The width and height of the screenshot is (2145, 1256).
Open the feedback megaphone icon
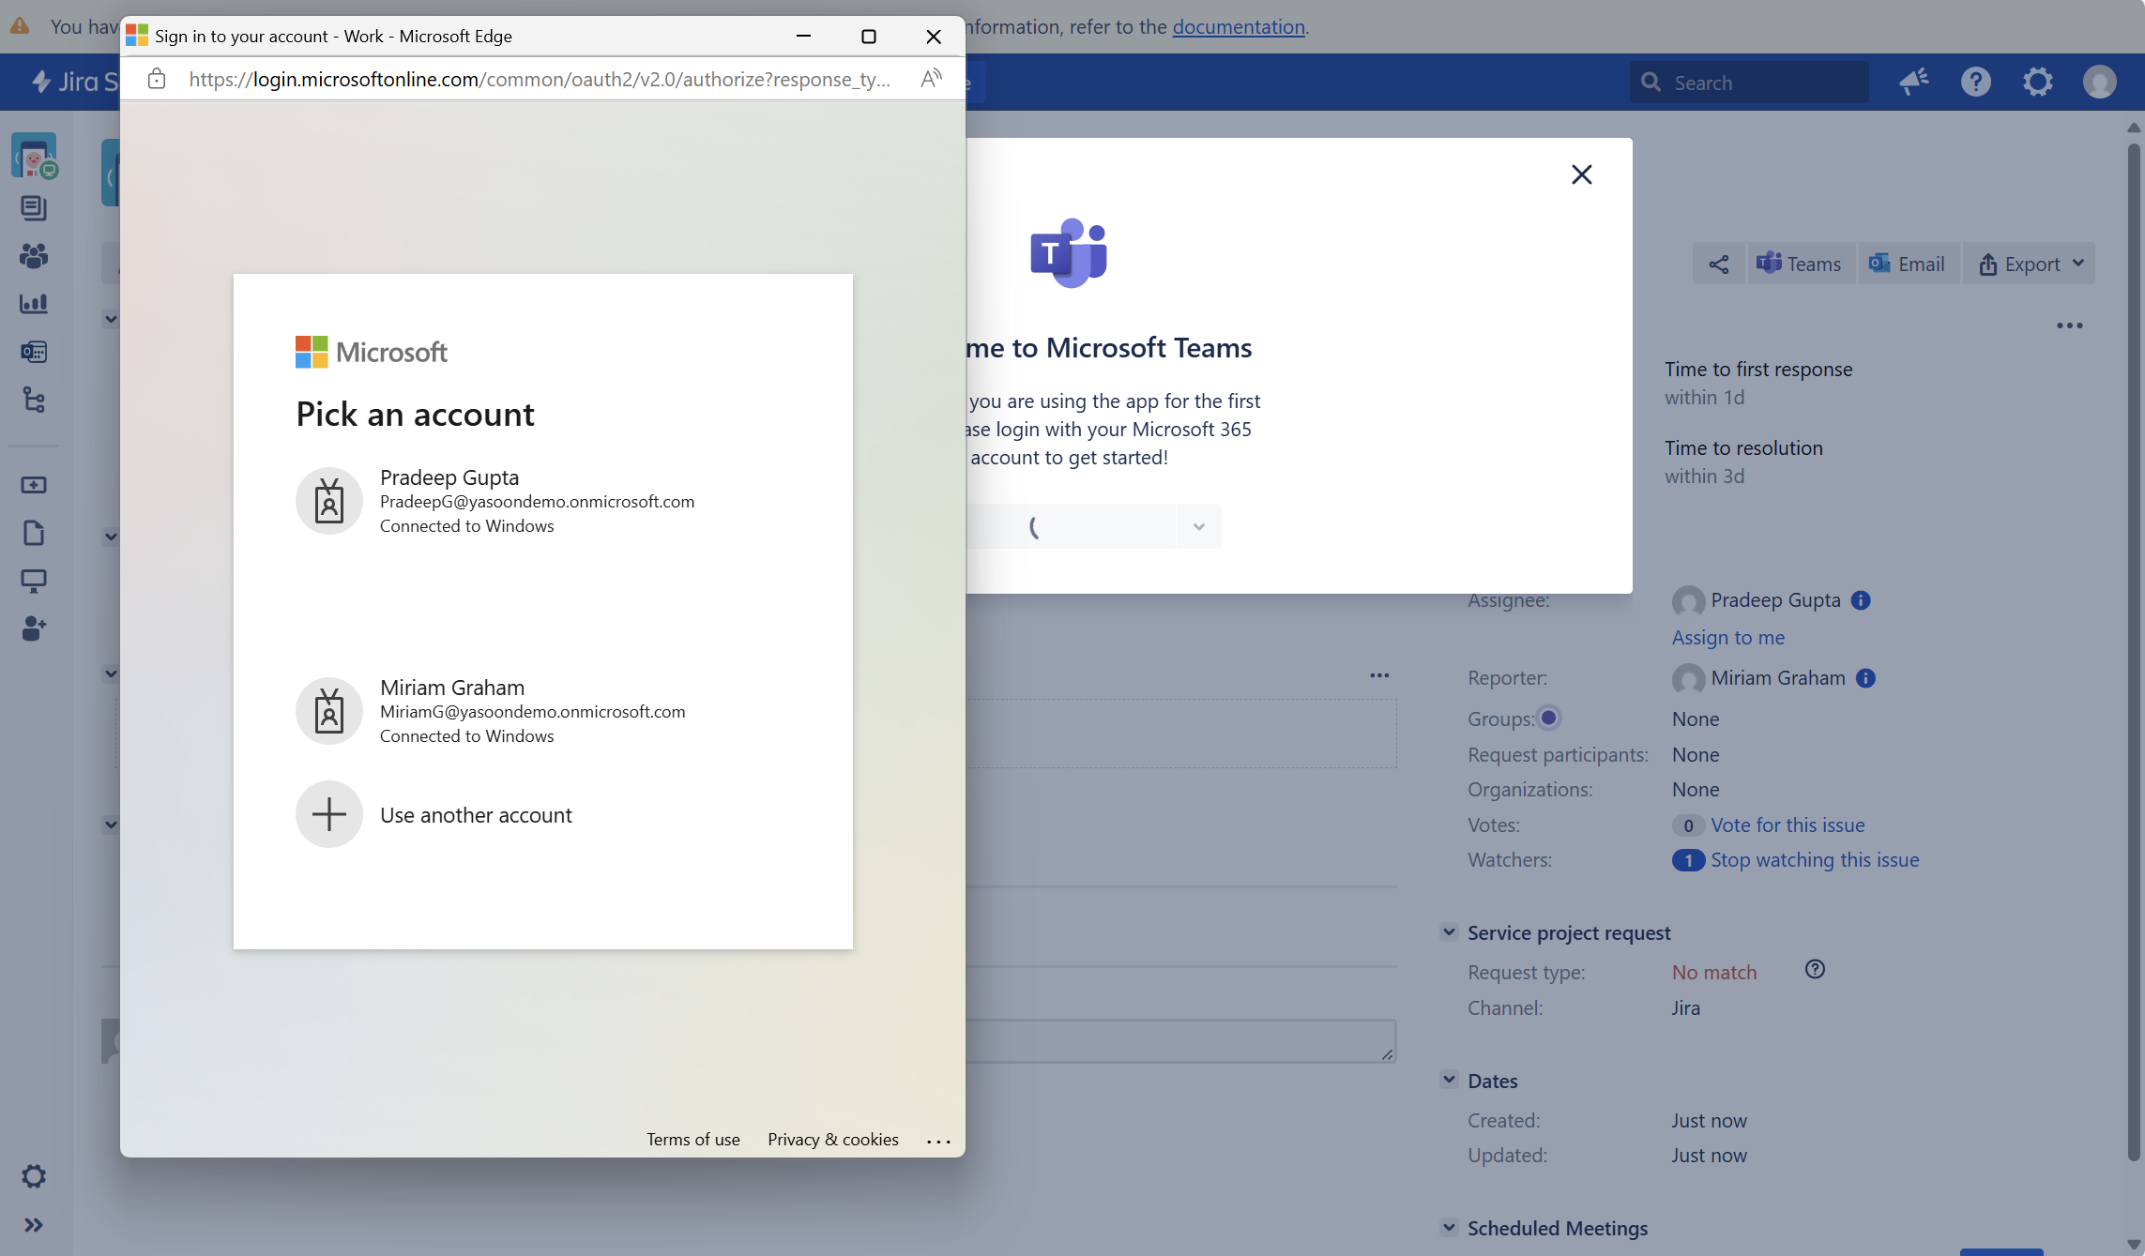click(x=1913, y=83)
